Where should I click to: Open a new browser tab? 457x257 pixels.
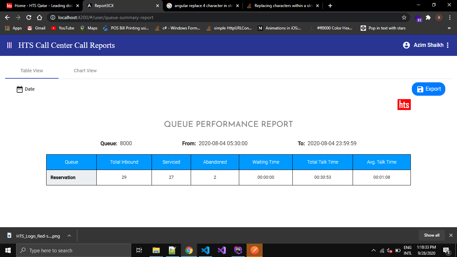330,6
